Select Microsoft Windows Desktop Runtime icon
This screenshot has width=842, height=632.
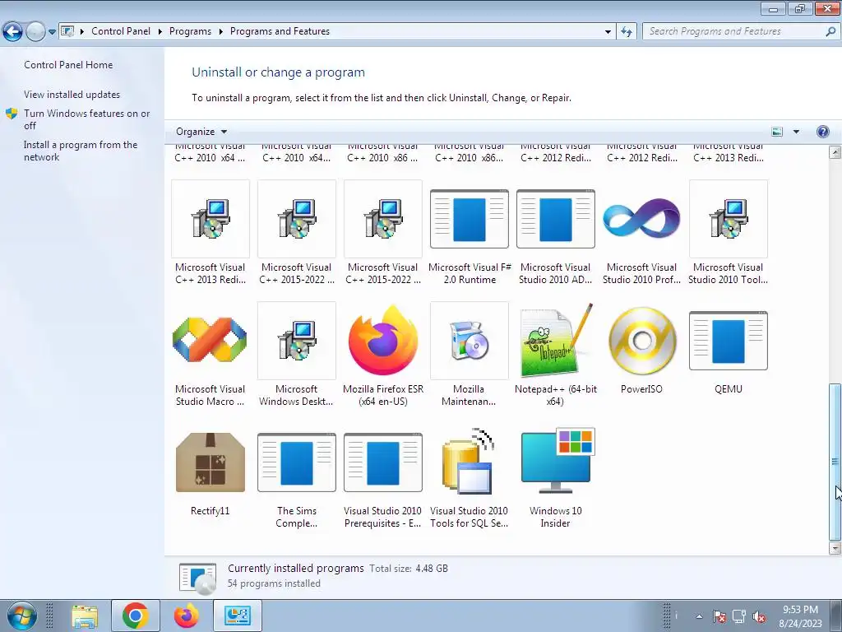[x=296, y=341]
